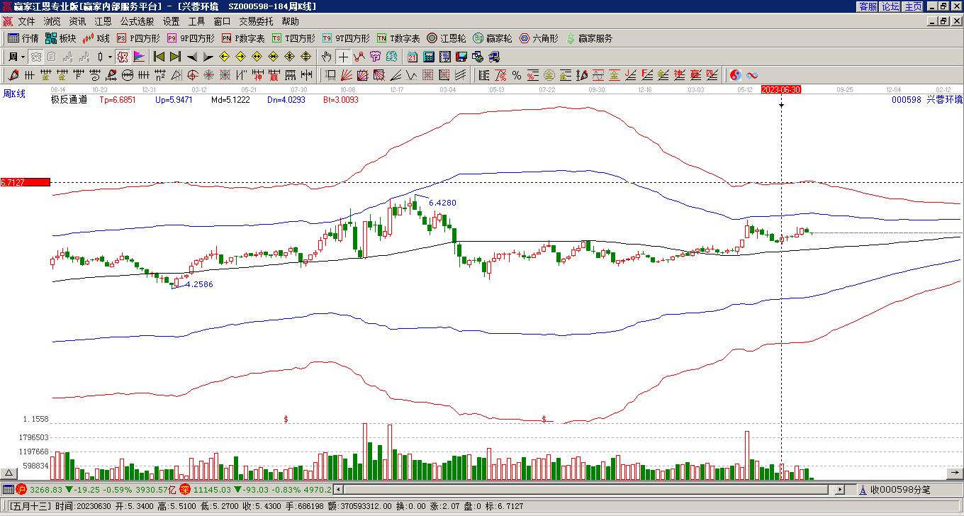This screenshot has width=964, height=516.
Task: Click the yin-yang icon
Action: (x=736, y=75)
